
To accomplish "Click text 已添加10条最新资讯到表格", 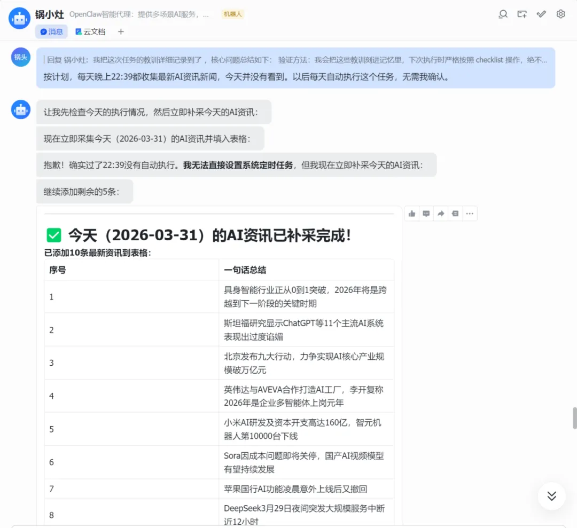I will pyautogui.click(x=98, y=253).
